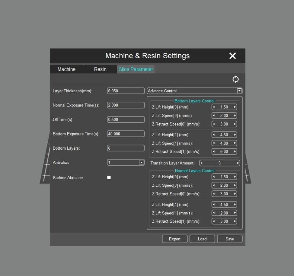Decrease Normal Layers Z Lift Height[1]
The width and height of the screenshot is (294, 276).
pos(214,204)
